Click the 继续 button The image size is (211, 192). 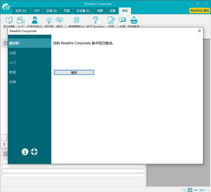coord(74,72)
